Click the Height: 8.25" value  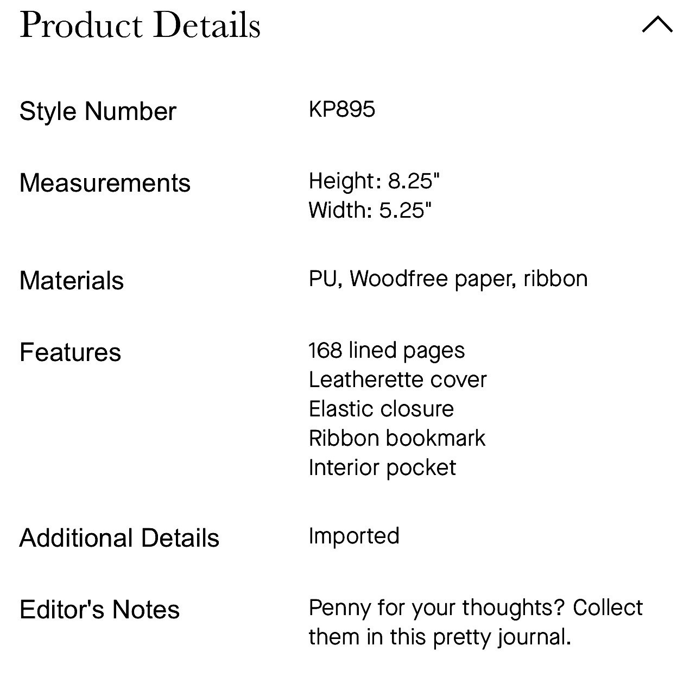pos(374,181)
